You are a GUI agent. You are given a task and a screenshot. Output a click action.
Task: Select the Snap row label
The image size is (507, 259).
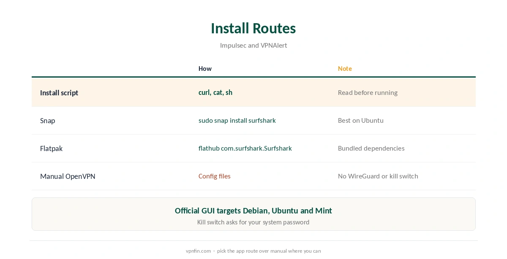[47, 121]
